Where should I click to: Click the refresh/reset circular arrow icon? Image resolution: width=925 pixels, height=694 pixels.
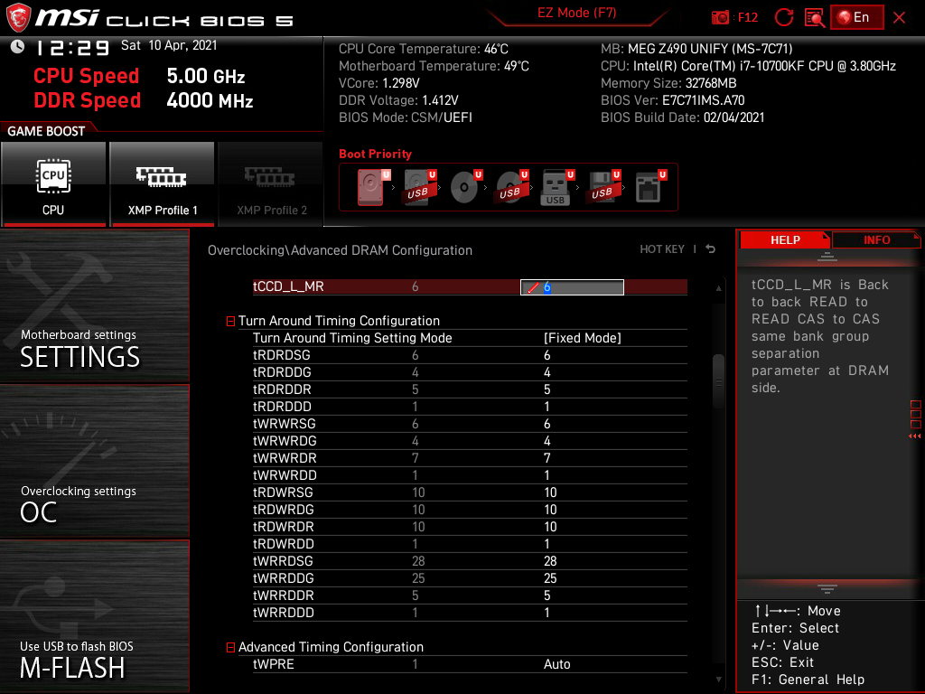tap(784, 17)
